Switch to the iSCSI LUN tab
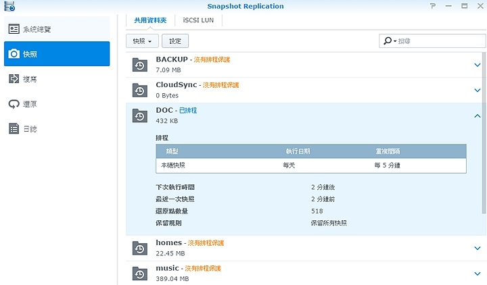 [x=198, y=20]
